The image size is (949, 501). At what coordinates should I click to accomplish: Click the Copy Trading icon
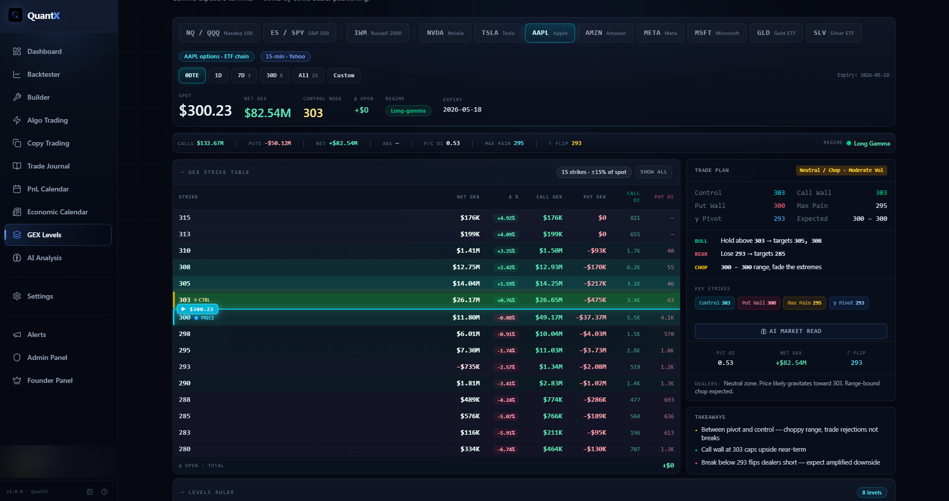coord(17,143)
